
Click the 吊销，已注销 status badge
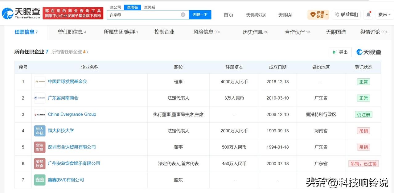click(x=363, y=164)
